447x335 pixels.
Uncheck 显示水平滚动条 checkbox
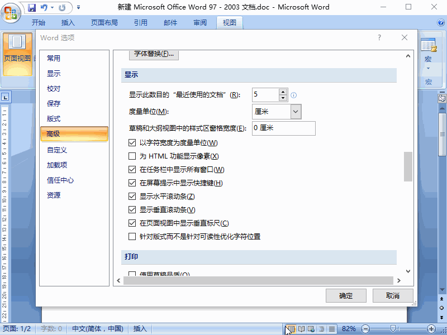click(132, 197)
